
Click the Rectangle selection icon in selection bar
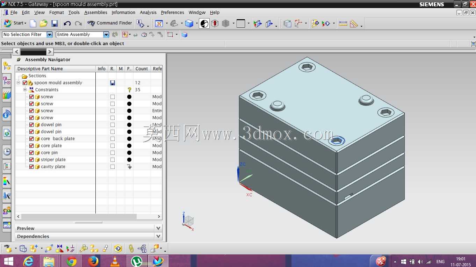click(x=170, y=35)
